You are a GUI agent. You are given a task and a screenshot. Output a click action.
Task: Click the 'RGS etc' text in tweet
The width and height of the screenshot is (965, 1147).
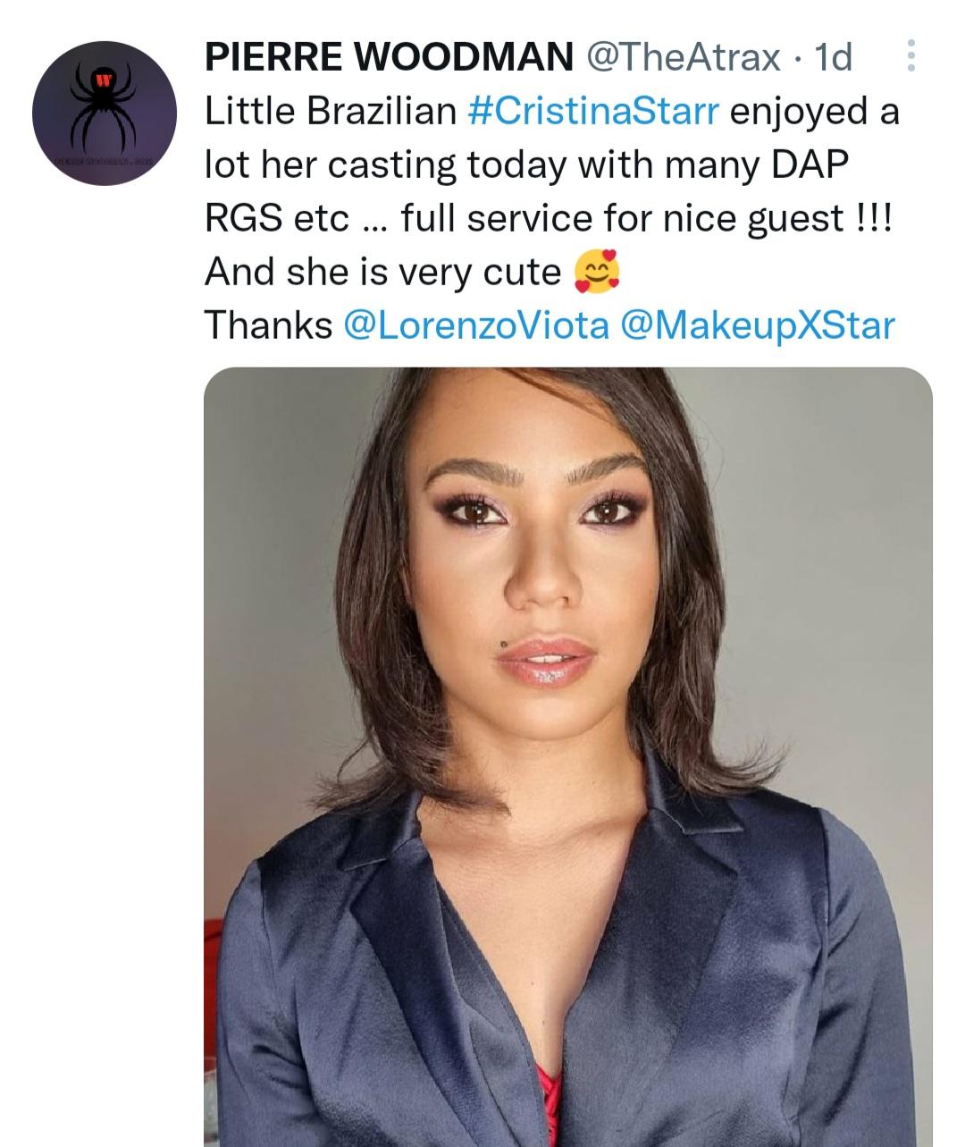coord(277,218)
